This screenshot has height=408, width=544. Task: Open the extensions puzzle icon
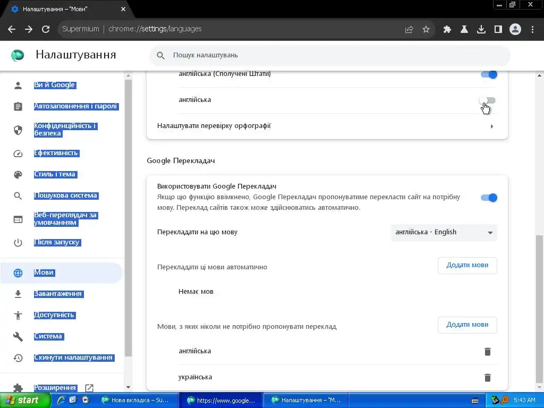click(447, 30)
